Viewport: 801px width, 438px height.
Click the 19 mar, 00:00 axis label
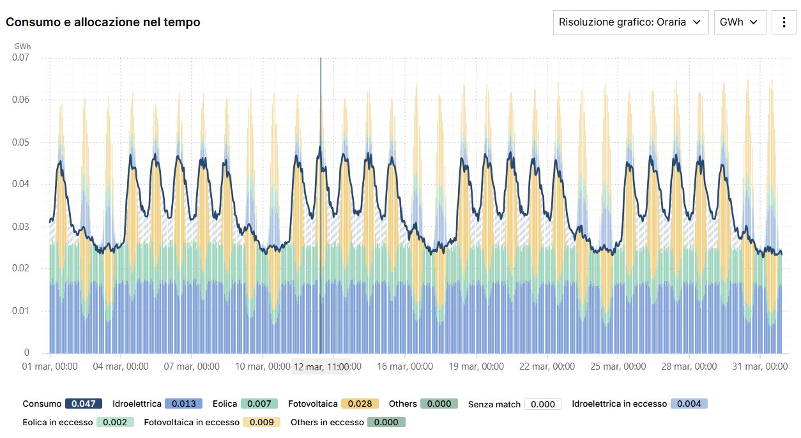(476, 366)
